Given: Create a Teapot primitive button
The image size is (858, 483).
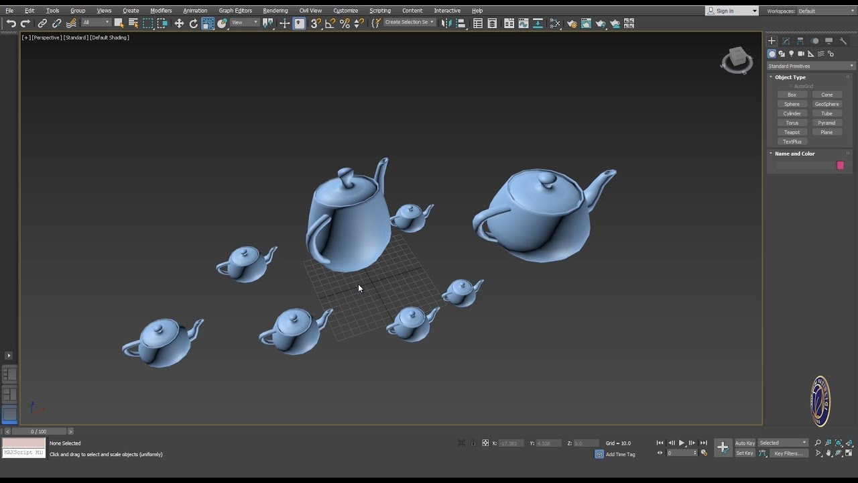Looking at the screenshot, I should [792, 132].
